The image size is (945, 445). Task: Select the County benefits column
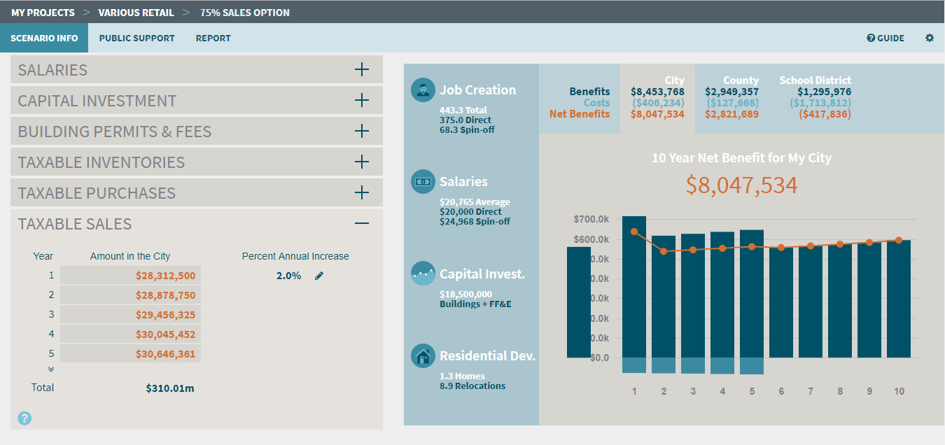pos(731,98)
